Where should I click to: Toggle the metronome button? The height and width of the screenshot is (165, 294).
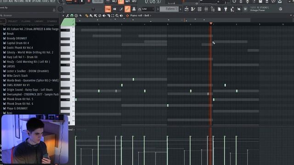[x=108, y=1]
